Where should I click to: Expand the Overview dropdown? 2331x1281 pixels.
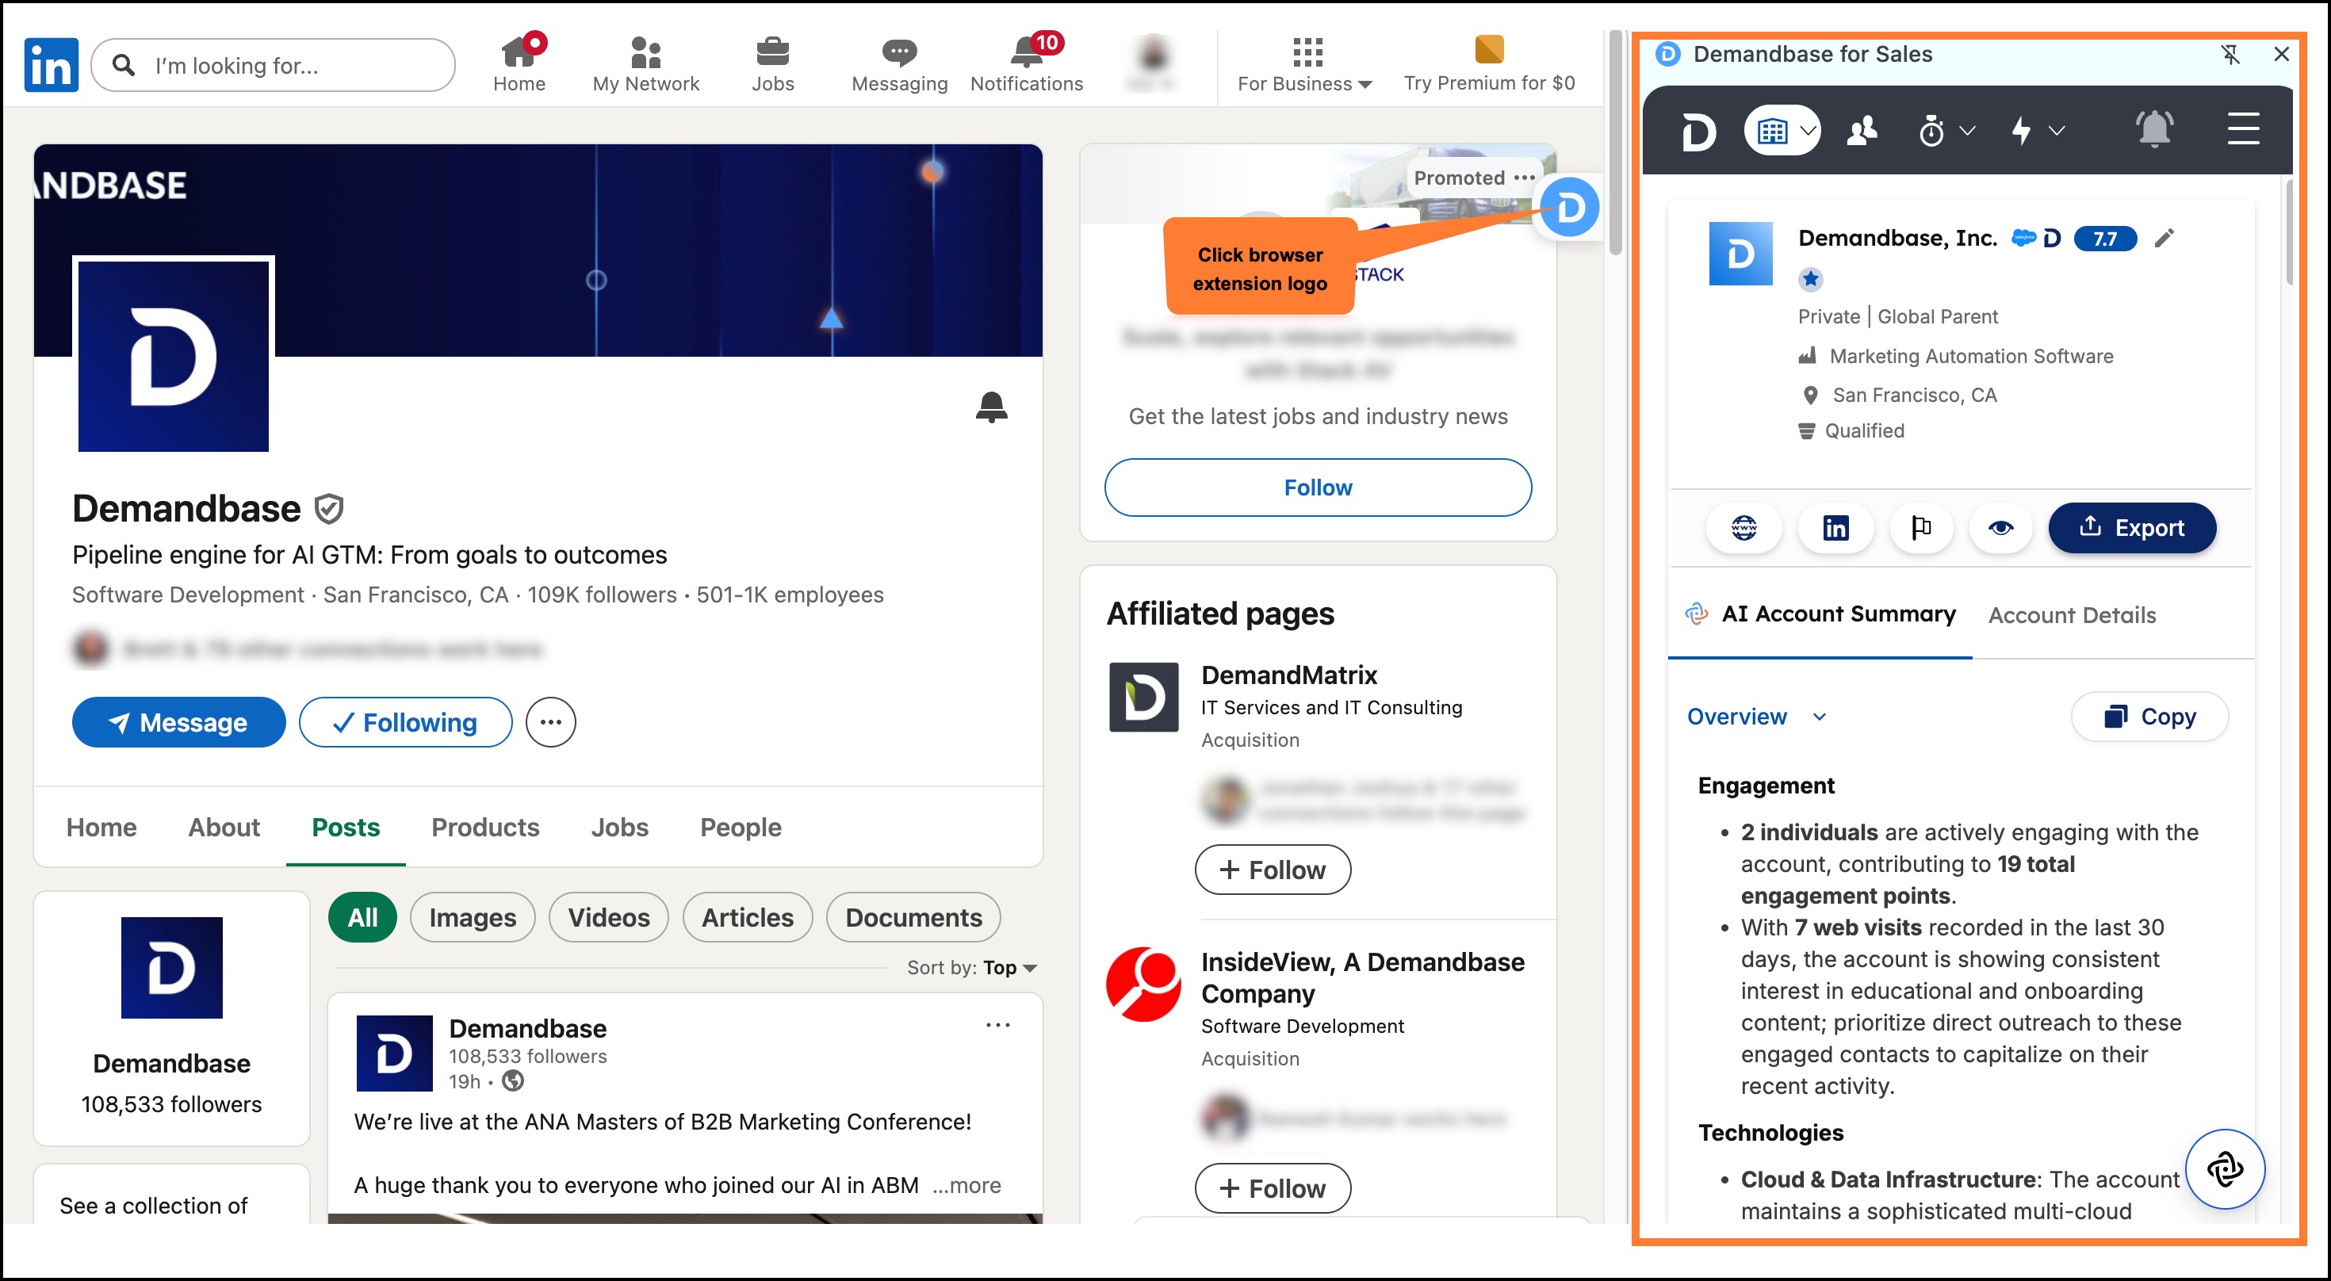1756,717
